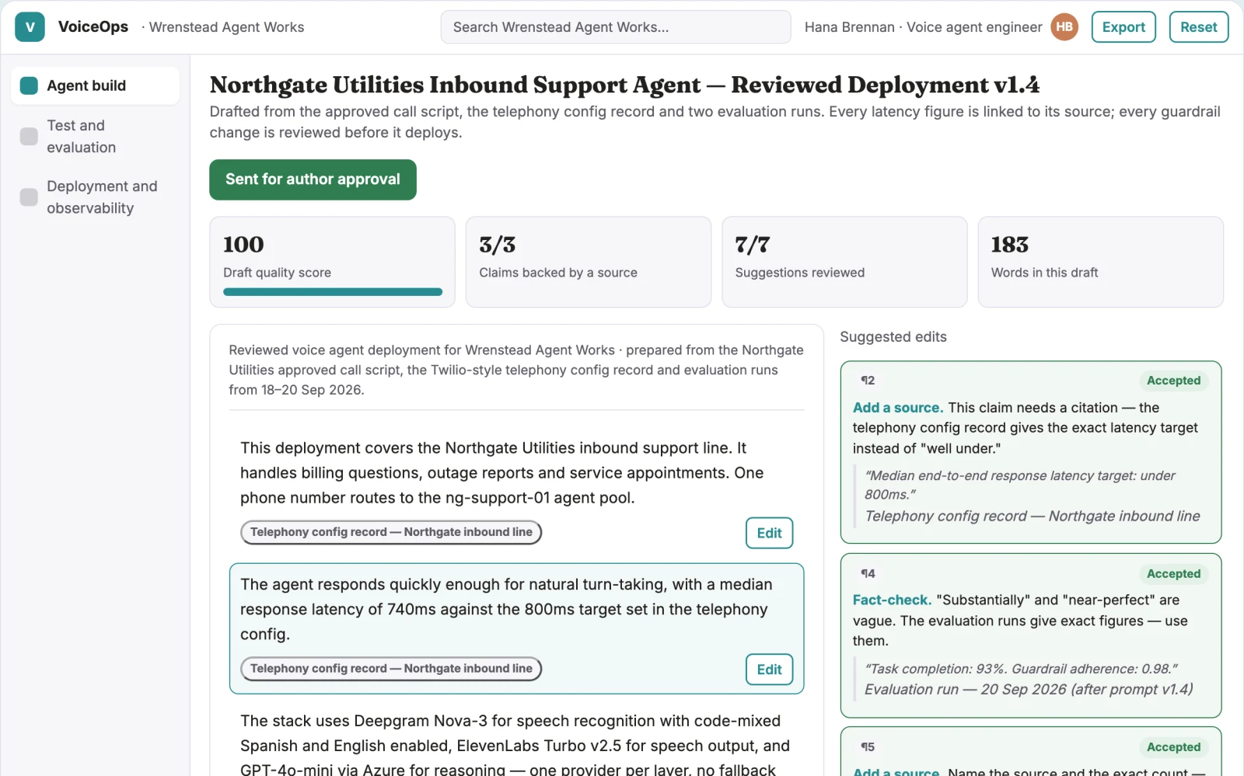The width and height of the screenshot is (1244, 776).
Task: Open the Claims backed by a source card
Action: 588,262
